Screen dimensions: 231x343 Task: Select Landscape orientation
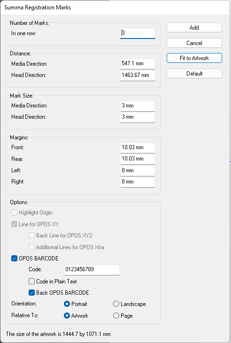116,304
